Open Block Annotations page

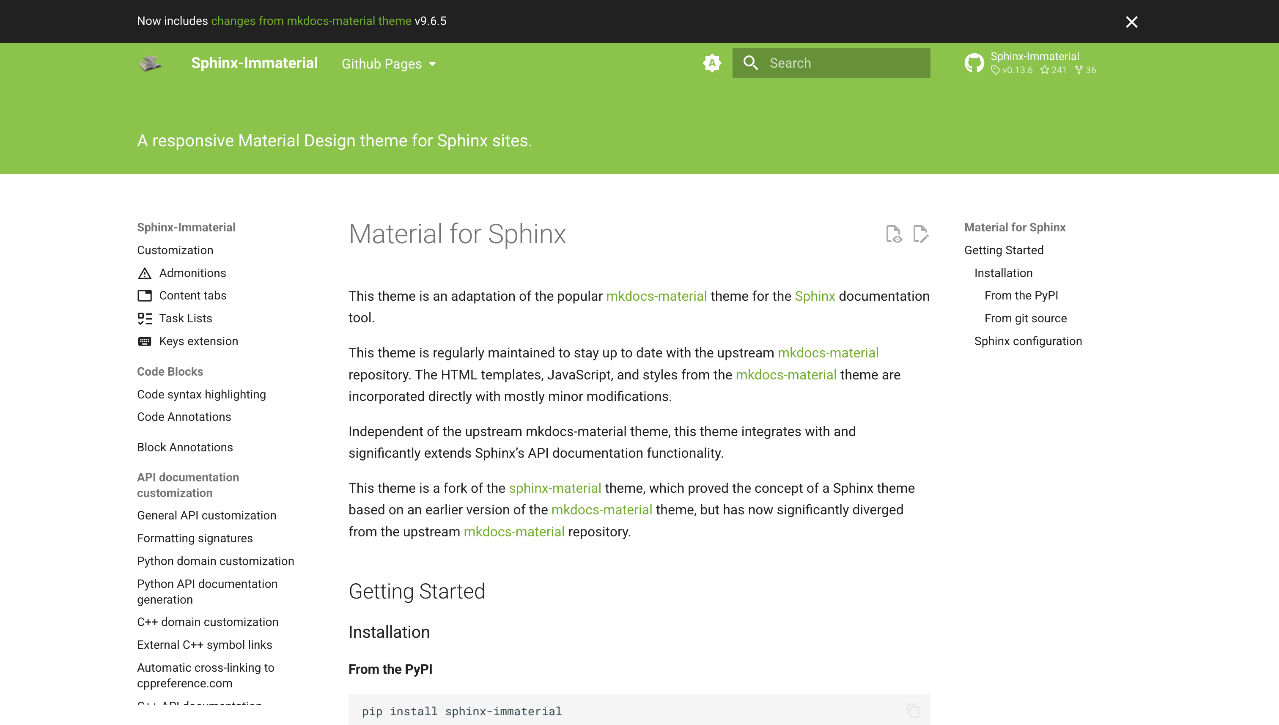tap(185, 447)
